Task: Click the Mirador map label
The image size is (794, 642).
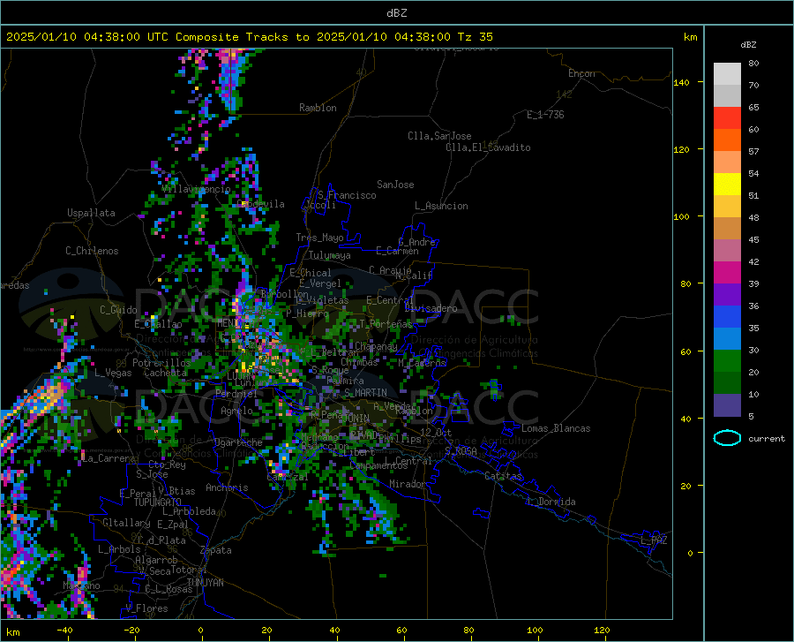Action: point(408,484)
